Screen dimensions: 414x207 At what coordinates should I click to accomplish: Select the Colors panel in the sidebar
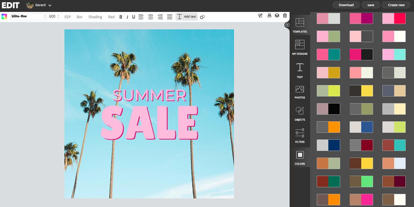pyautogui.click(x=300, y=158)
